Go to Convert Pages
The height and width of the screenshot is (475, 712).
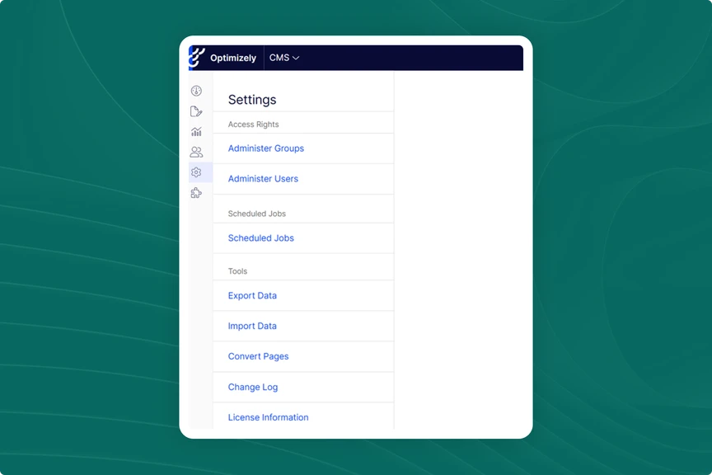[258, 357]
